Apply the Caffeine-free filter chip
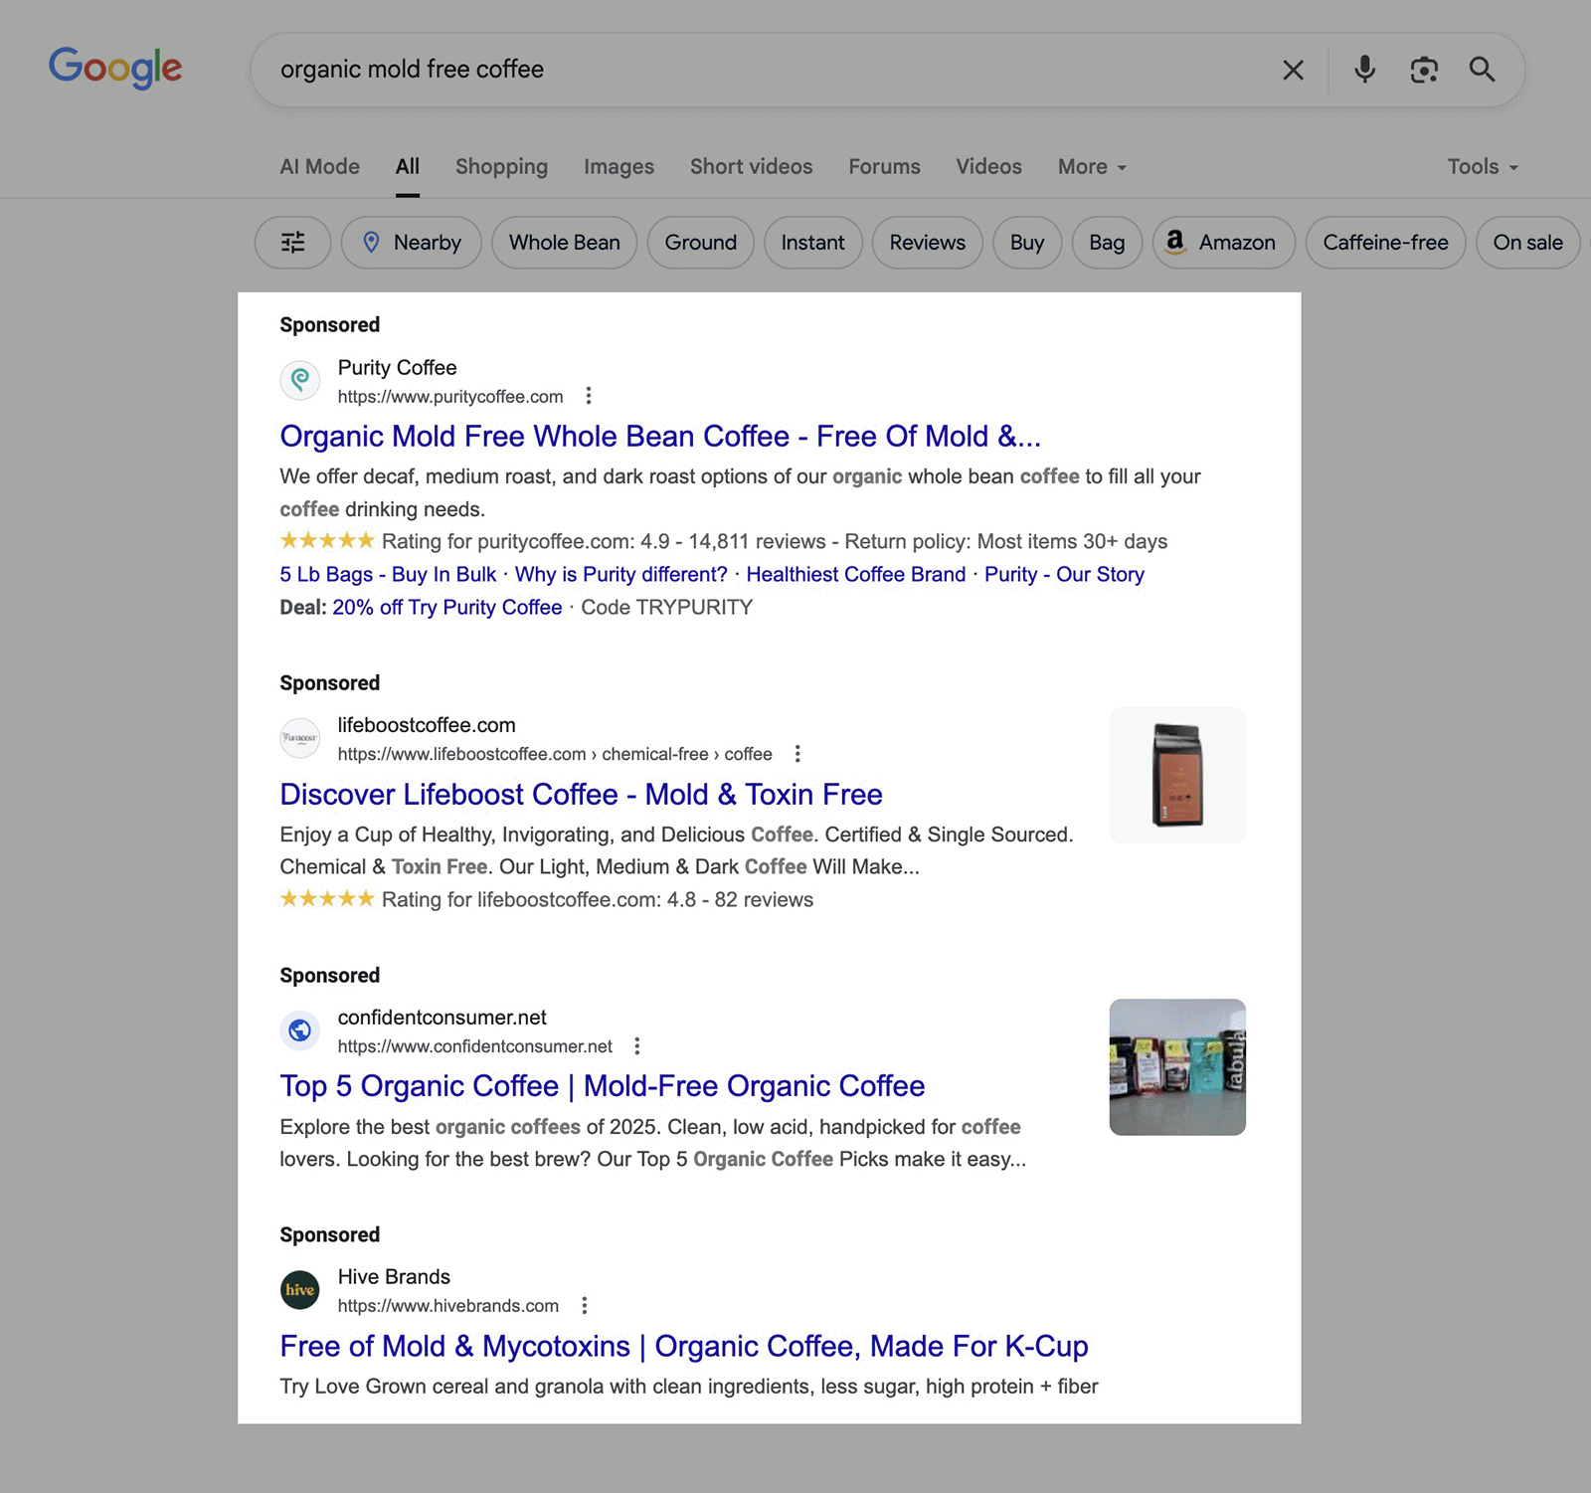 click(x=1385, y=242)
